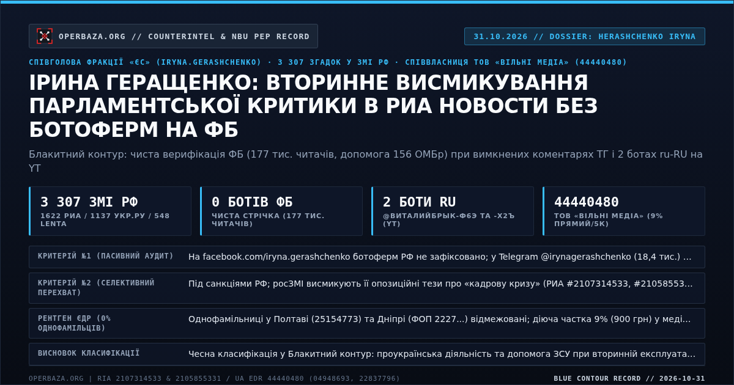Click ЧИСТА СТРІЧКА (177 ТИС. ЧИТАЧІВ) caption

[x=268, y=219]
